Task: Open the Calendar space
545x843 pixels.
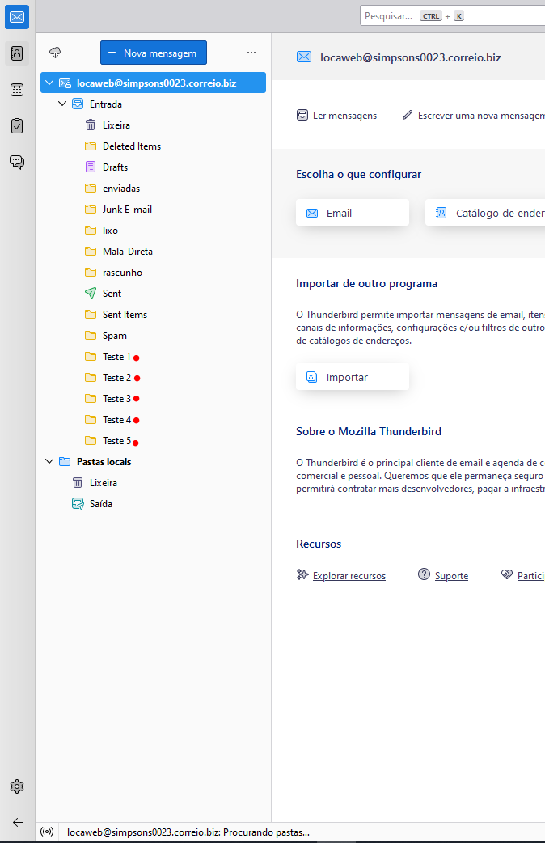Action: (x=17, y=90)
